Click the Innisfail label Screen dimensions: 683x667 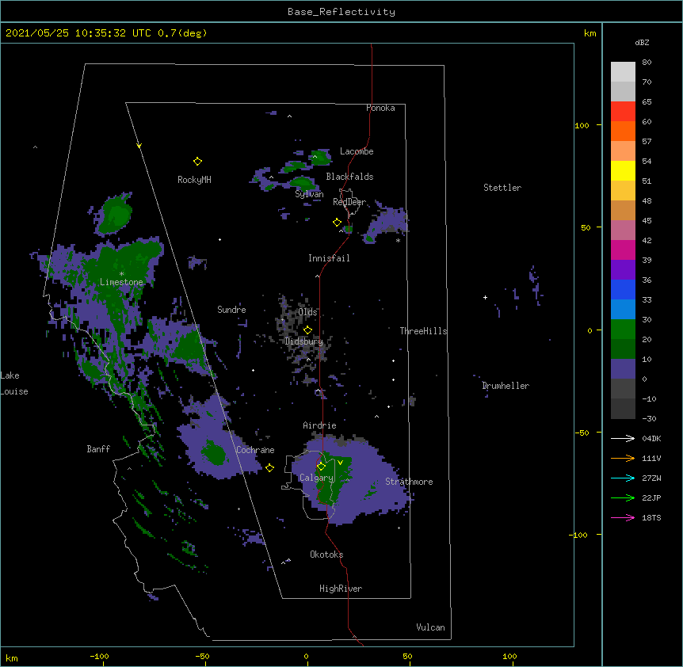(329, 258)
